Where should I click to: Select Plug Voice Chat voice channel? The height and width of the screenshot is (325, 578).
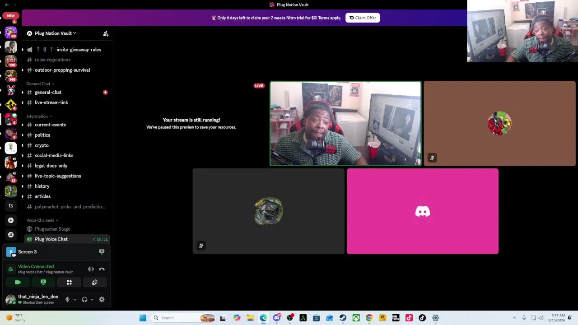tap(67, 239)
